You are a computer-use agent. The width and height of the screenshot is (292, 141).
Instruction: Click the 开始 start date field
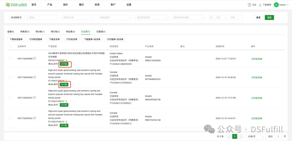pyautogui.click(x=218, y=18)
